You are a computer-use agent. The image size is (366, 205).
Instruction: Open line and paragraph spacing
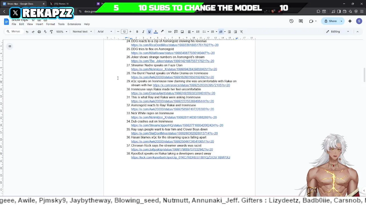click(x=198, y=32)
